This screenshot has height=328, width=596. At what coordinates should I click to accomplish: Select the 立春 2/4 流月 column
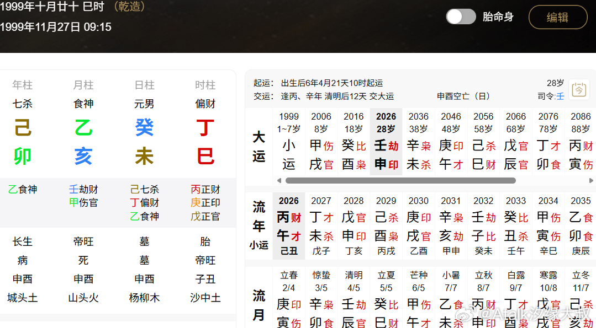click(x=289, y=298)
